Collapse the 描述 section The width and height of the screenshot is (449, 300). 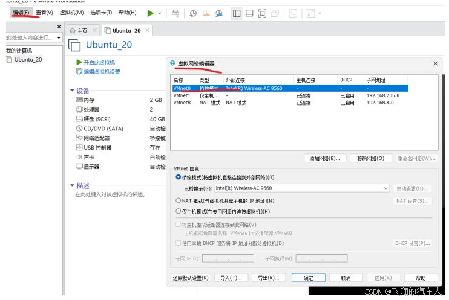point(72,185)
